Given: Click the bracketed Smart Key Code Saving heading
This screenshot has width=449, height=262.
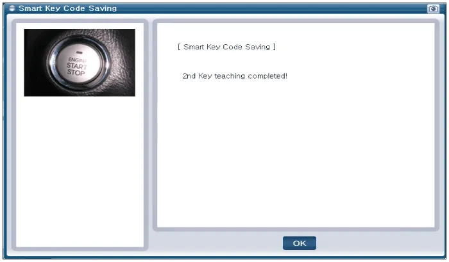Looking at the screenshot, I should pos(226,47).
